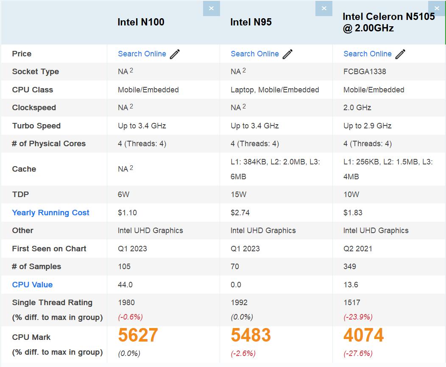Image resolution: width=446 pixels, height=367 pixels.
Task: Click footnote 2 beside N100 Cache entry
Action: click(132, 167)
